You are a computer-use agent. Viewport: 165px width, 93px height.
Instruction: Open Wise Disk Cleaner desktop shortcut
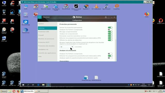click(46, 7)
